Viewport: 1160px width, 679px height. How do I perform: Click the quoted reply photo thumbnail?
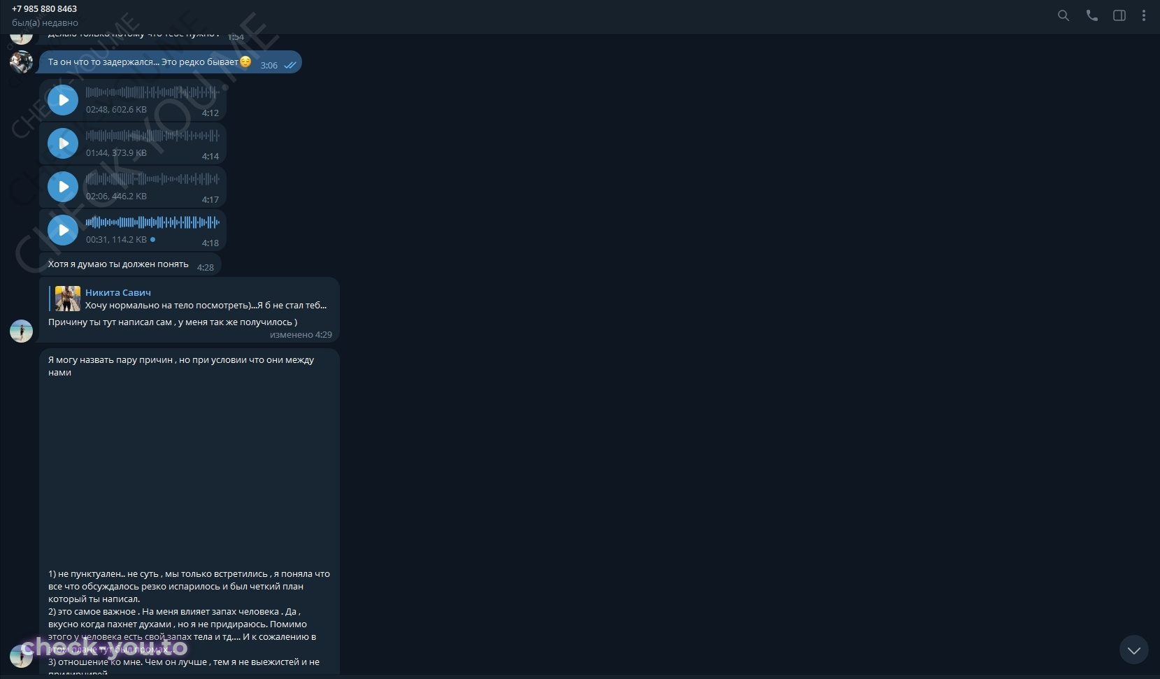68,299
